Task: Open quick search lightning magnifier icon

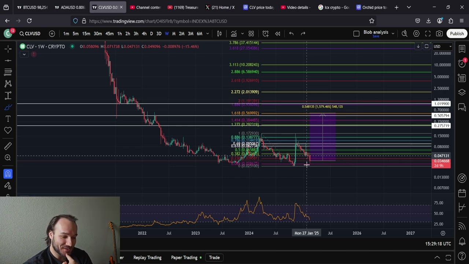Action: [x=405, y=34]
